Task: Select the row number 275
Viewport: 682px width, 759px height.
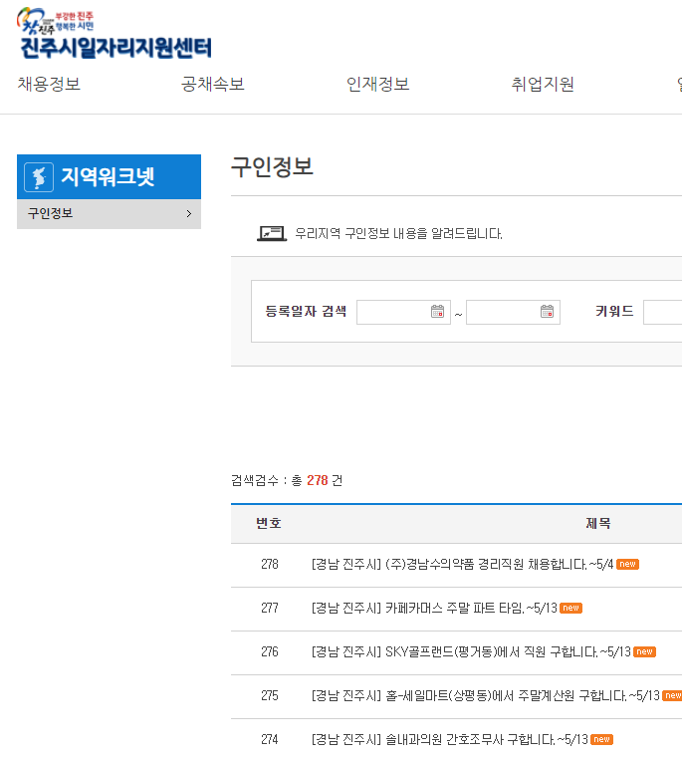Action: click(270, 696)
